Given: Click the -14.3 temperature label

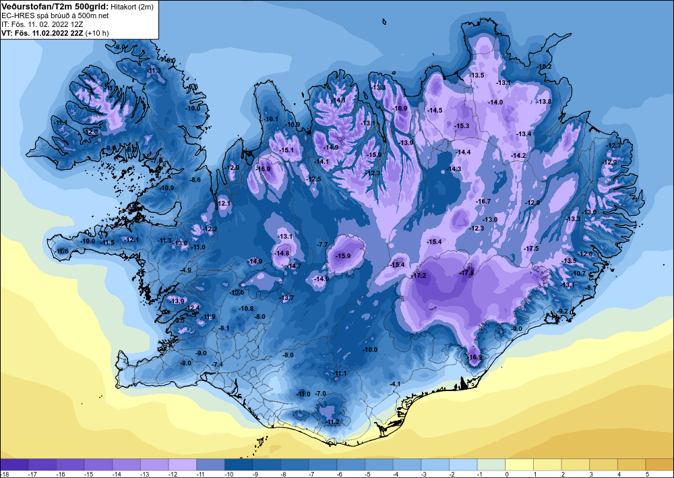Looking at the screenshot, I should tap(454, 169).
